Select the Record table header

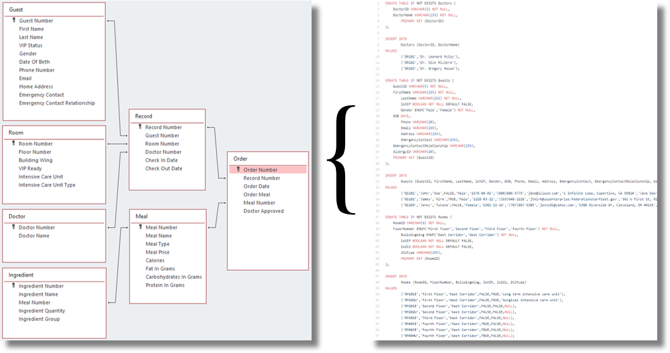coord(167,116)
